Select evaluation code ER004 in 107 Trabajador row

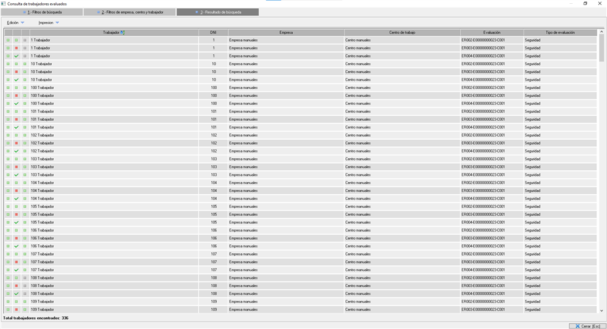click(492, 270)
